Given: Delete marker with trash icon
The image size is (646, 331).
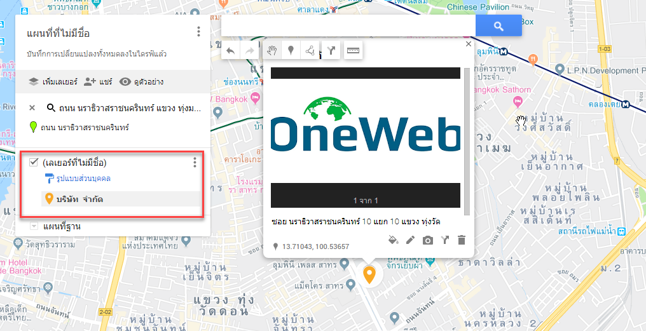Looking at the screenshot, I should tap(462, 240).
